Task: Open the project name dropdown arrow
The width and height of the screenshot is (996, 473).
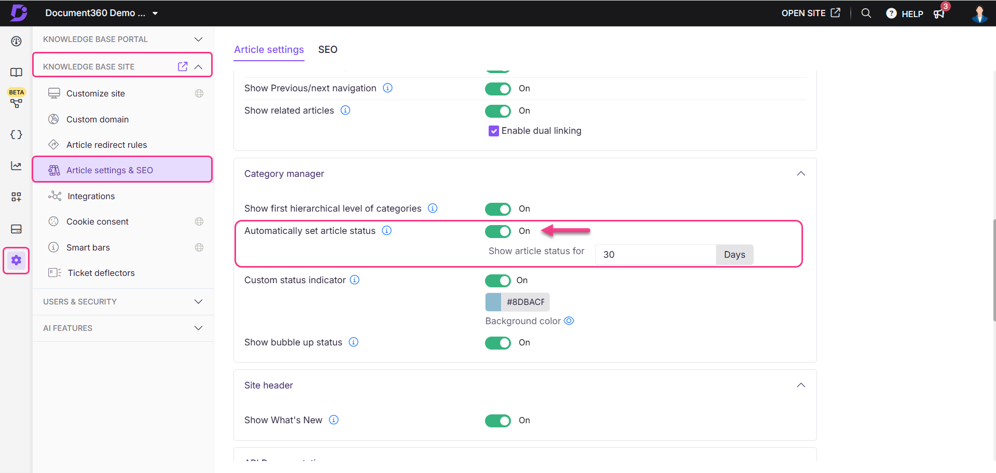Action: (155, 13)
